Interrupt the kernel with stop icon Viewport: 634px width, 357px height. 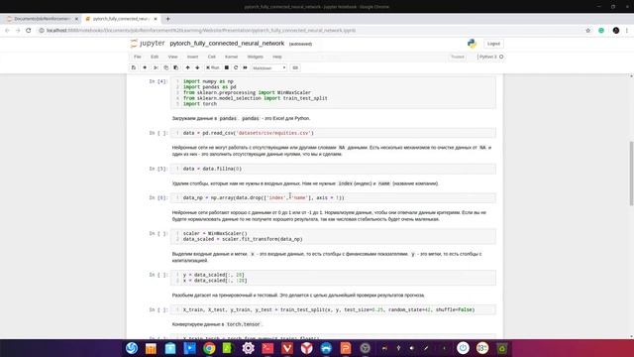tap(227, 68)
